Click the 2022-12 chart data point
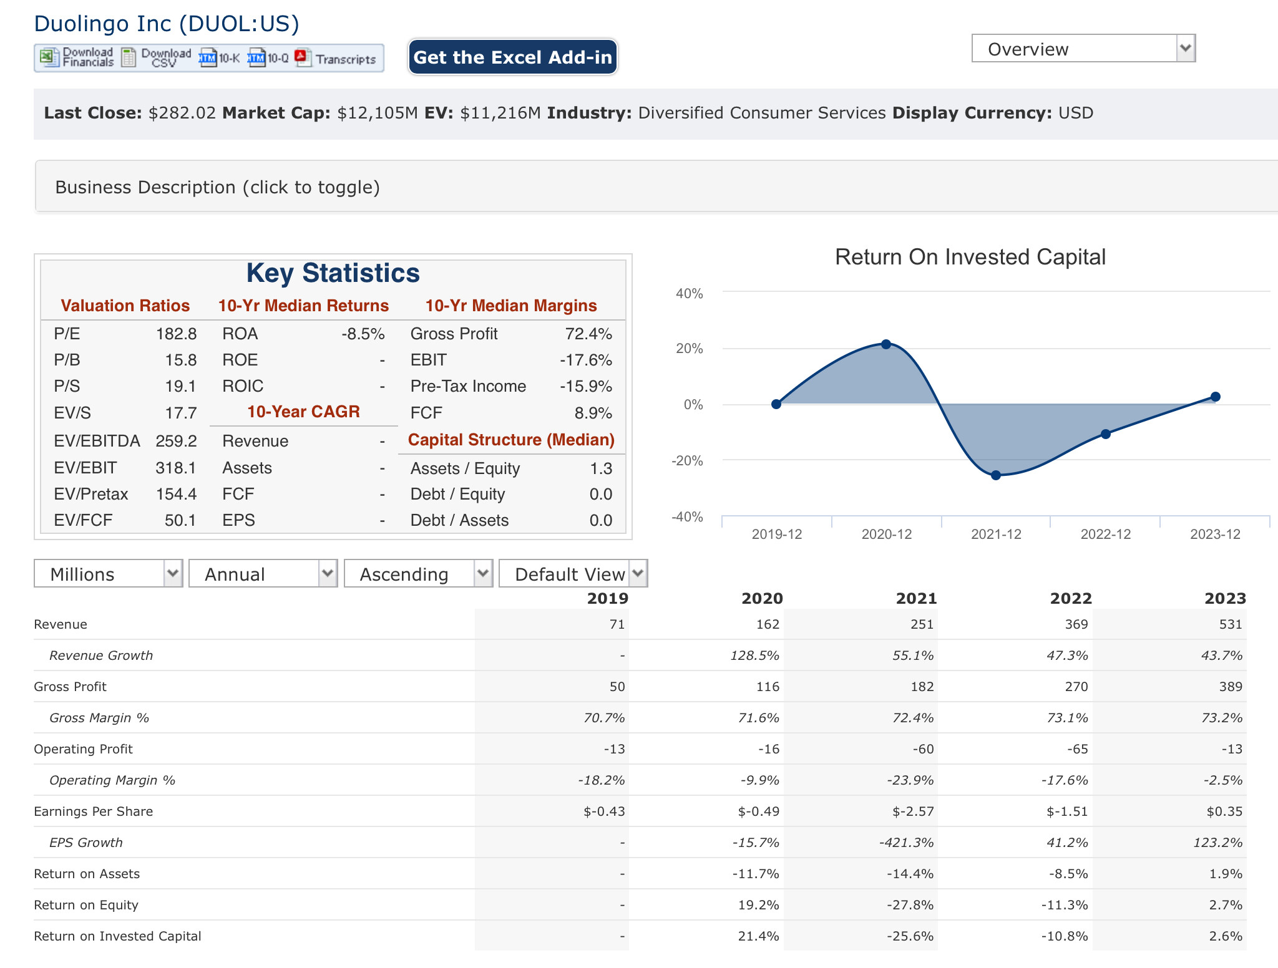 [x=1105, y=434]
